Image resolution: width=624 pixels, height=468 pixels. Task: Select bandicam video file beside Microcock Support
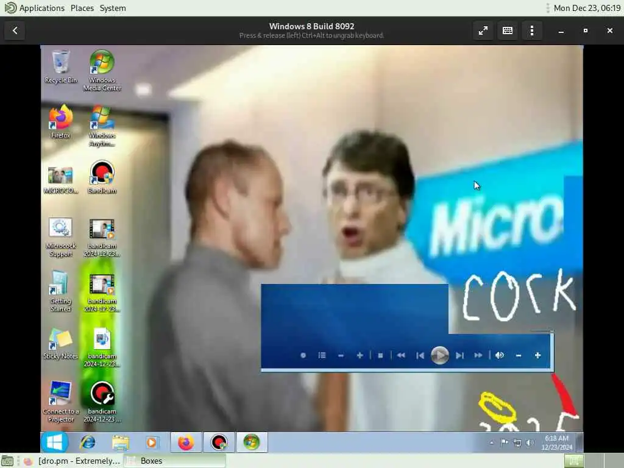click(102, 238)
